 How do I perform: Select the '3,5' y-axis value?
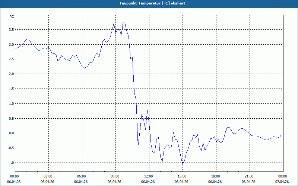click(12, 30)
